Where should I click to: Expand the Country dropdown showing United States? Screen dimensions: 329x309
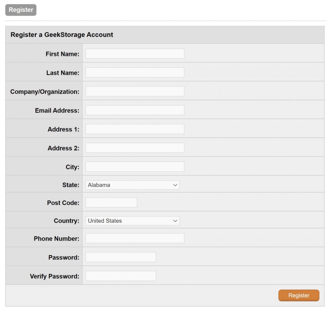tap(132, 221)
